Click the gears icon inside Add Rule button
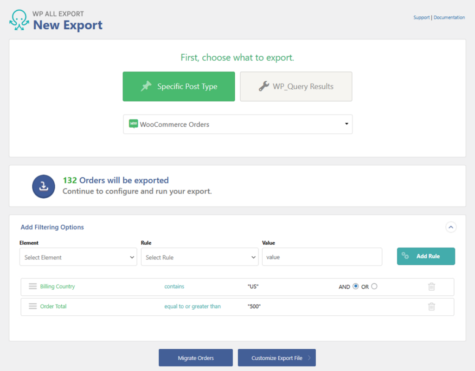The image size is (475, 371). pos(406,256)
